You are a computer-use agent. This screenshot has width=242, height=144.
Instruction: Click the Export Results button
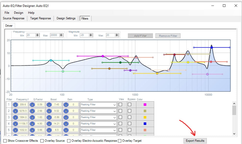pyautogui.click(x=195, y=141)
